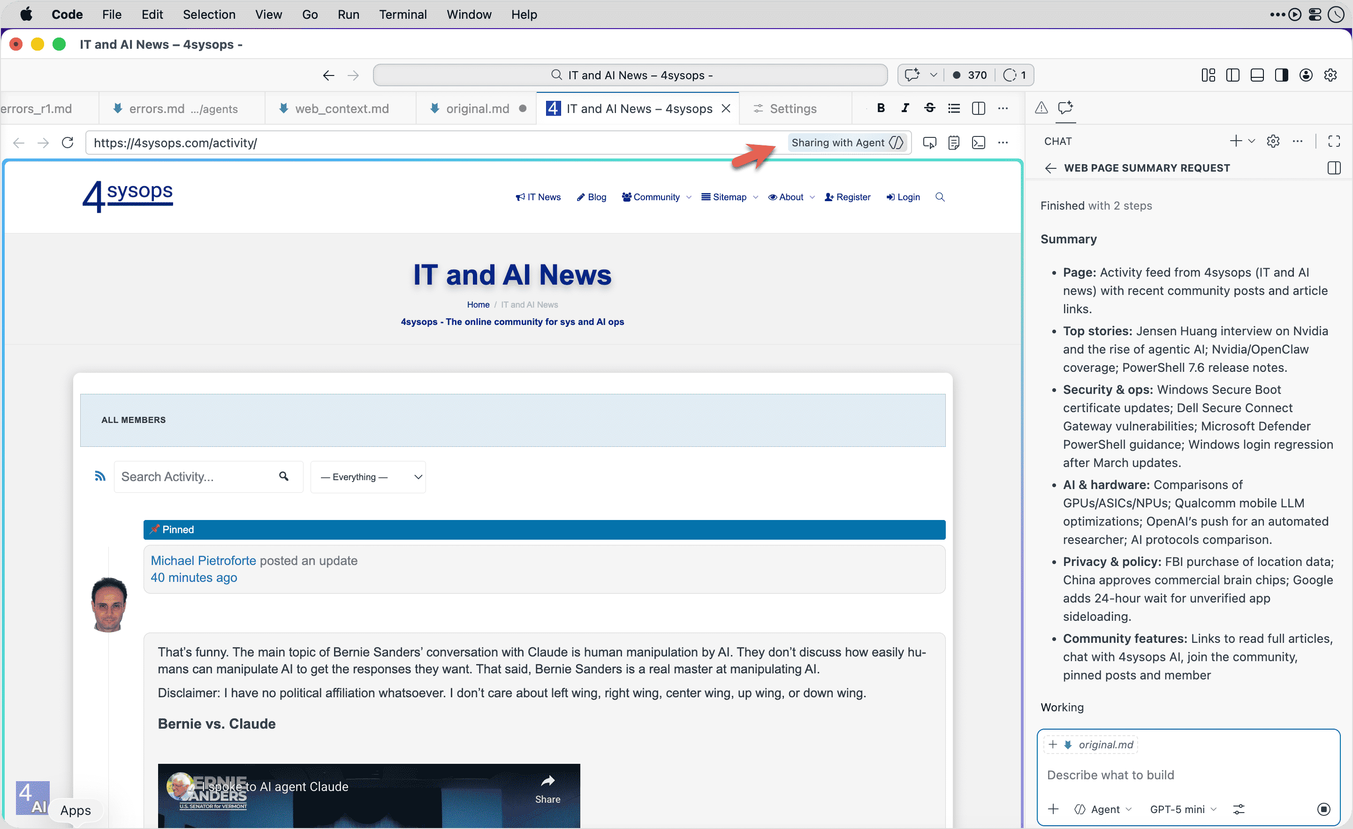Viewport: 1353px width, 829px height.
Task: Open the Everything activity filter dropdown
Action: point(368,477)
